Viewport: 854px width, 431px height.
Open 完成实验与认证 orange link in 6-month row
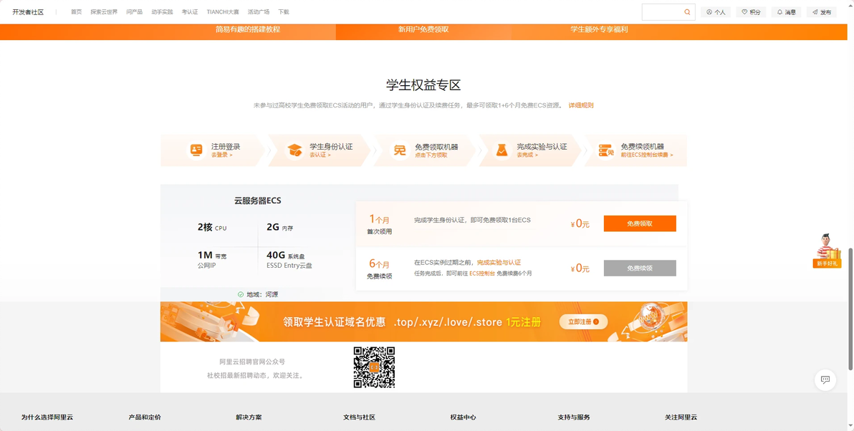(499, 262)
